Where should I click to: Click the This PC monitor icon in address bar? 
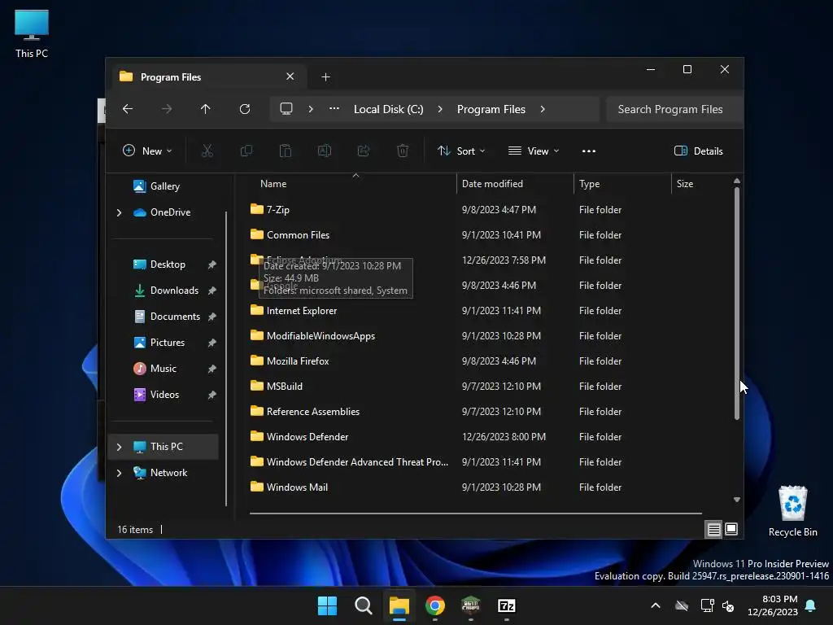pyautogui.click(x=286, y=109)
